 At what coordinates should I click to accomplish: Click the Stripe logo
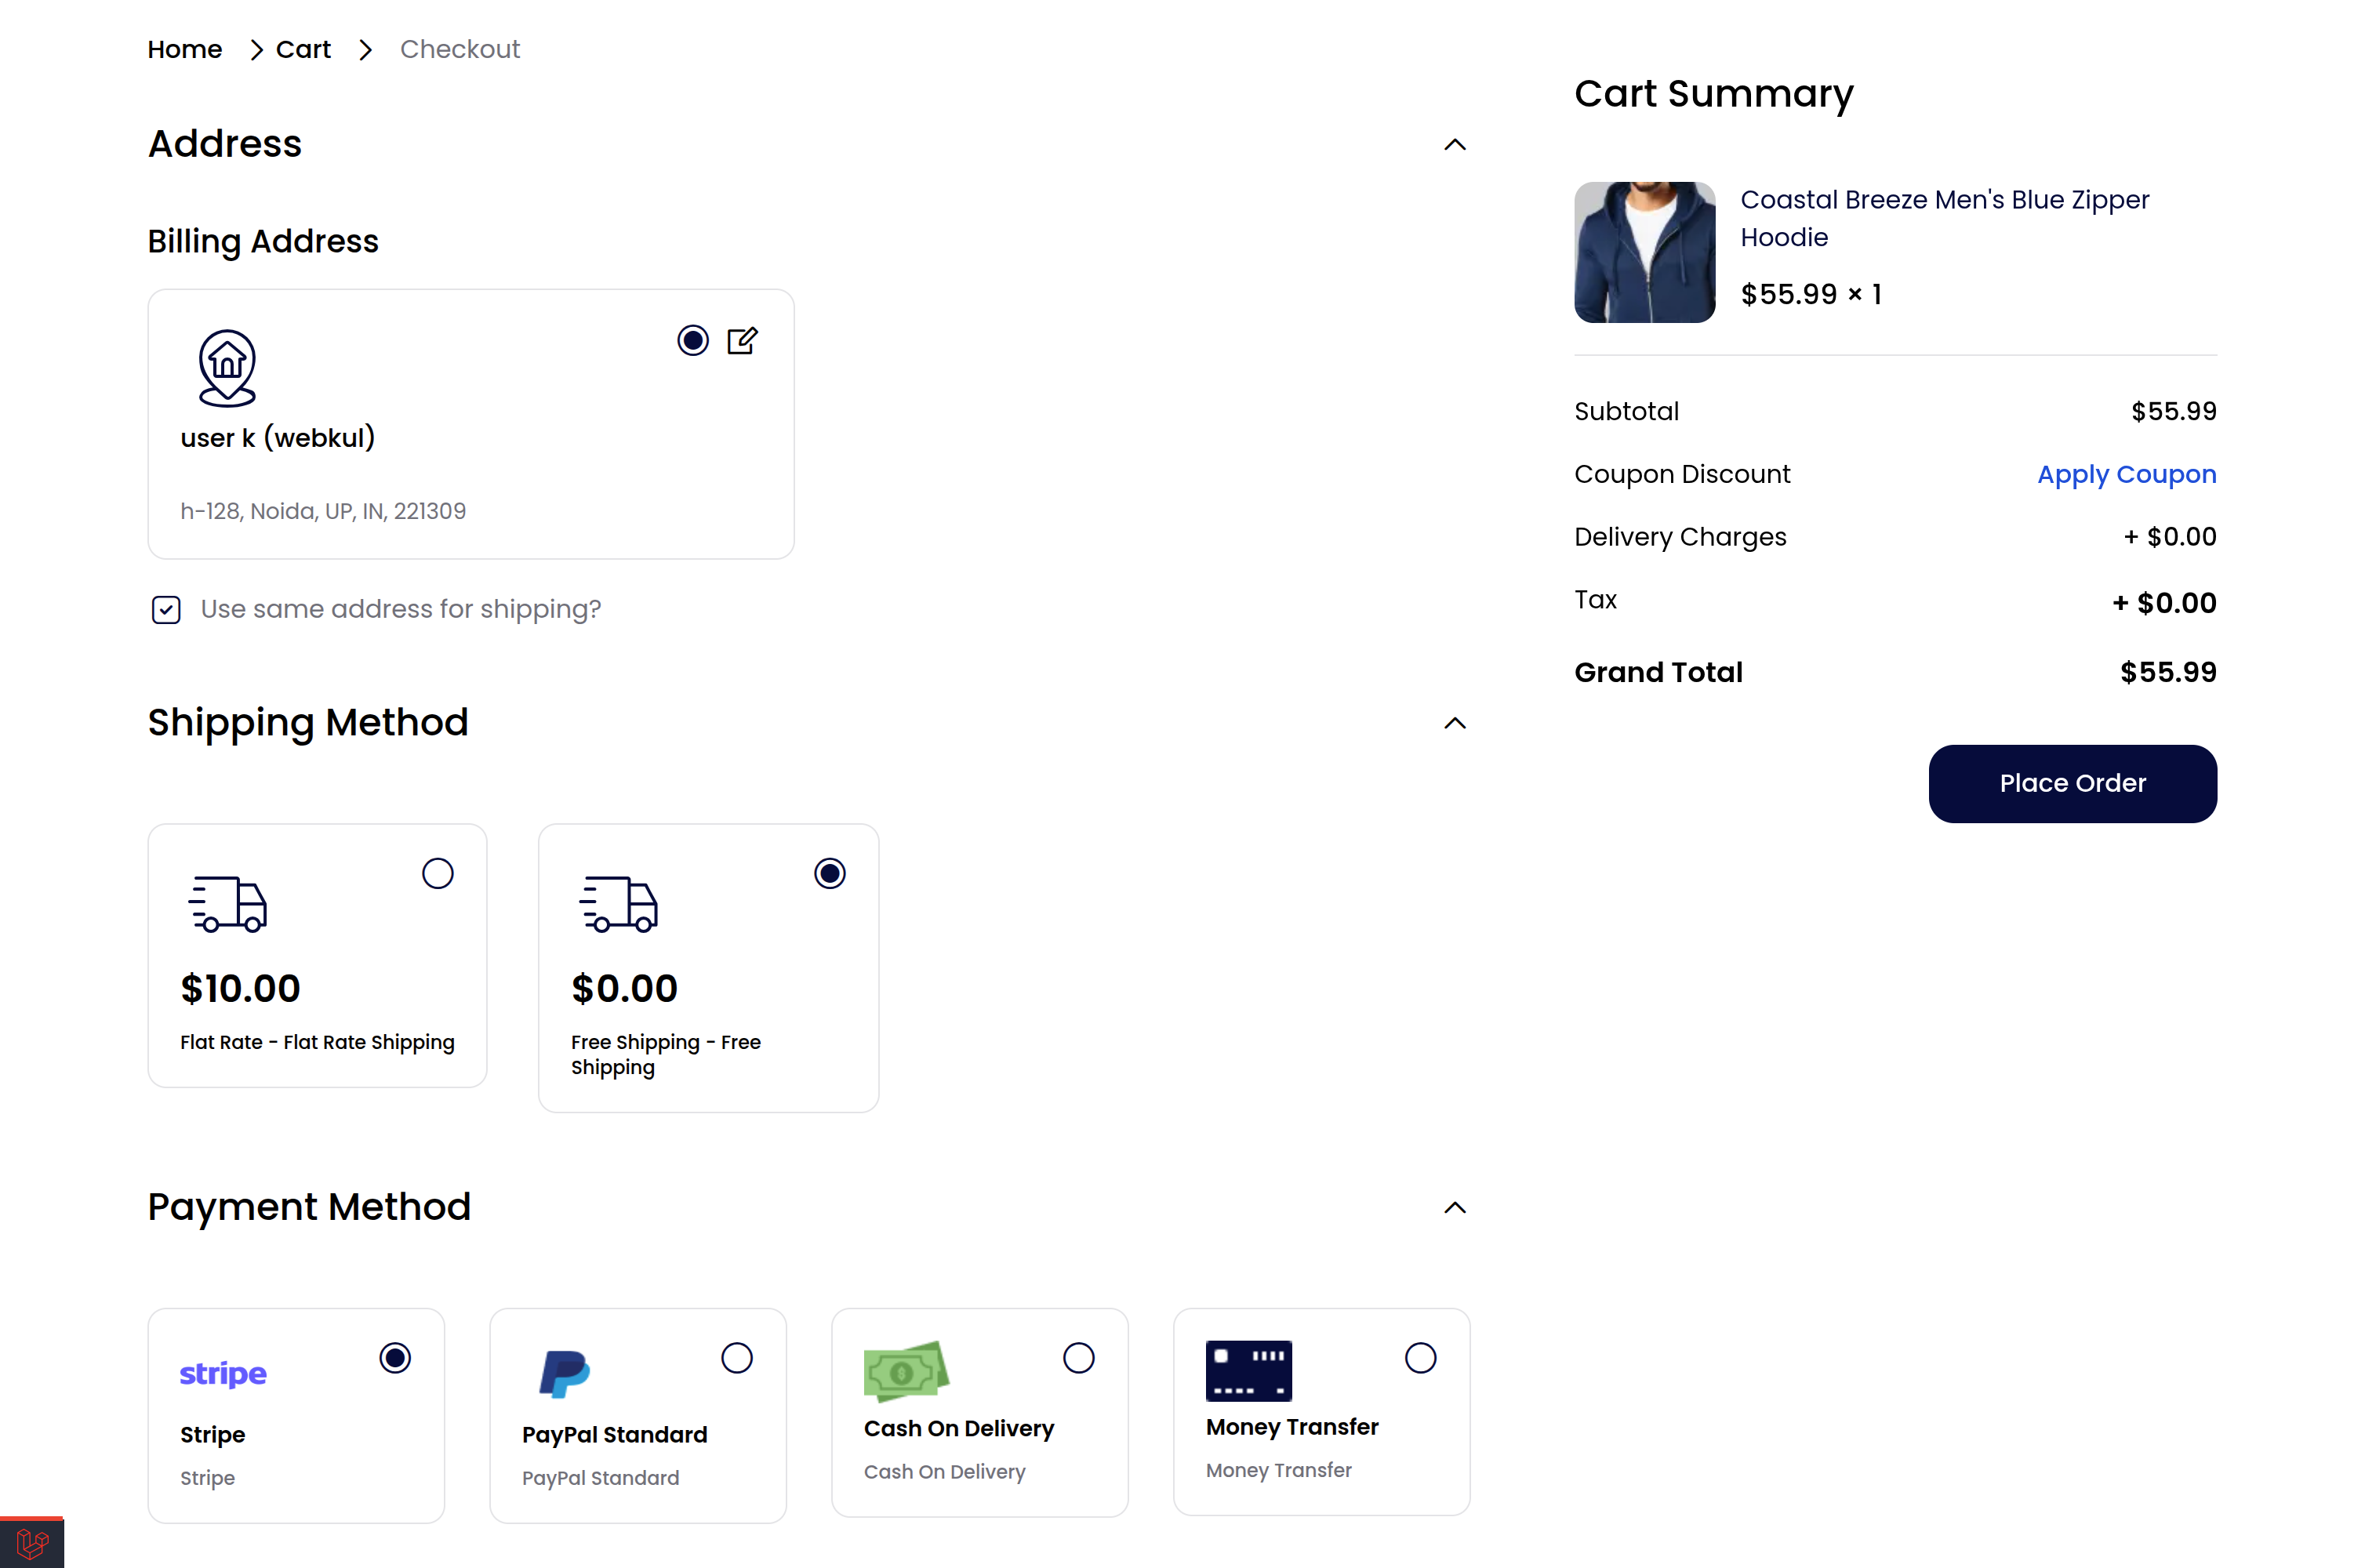(223, 1374)
